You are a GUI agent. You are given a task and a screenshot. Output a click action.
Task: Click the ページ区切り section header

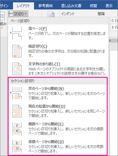(x=58, y=21)
